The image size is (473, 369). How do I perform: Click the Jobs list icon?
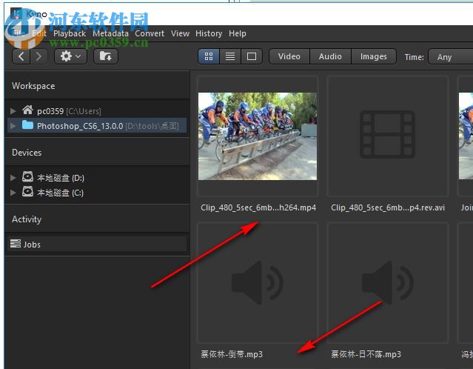point(16,243)
